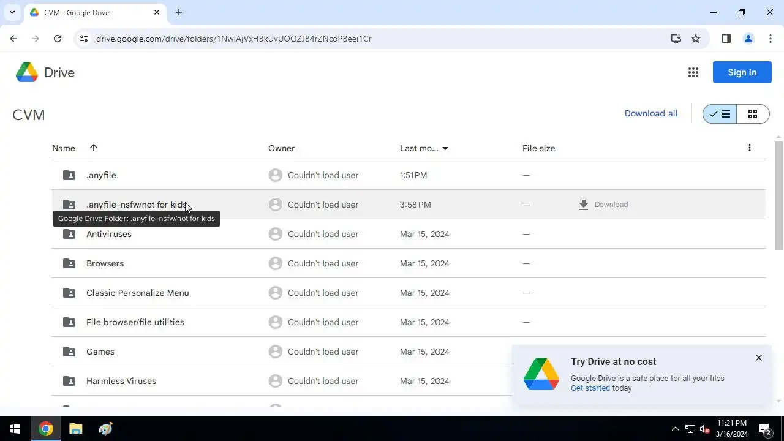Open the .anyfile-nsfw/not for kids folder

point(136,205)
